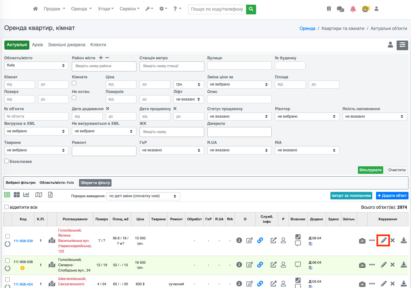Toggle the filter sliders panel icon
411x288 pixels.
pos(402,45)
